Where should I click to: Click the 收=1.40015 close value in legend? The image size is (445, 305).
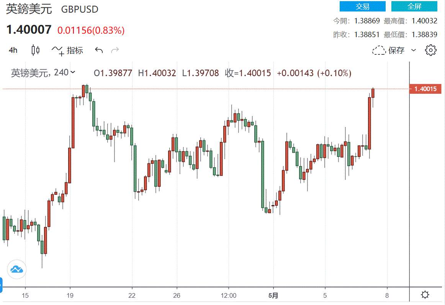coord(248,73)
